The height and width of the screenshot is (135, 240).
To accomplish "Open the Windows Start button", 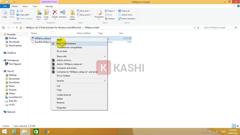I will click(4, 132).
